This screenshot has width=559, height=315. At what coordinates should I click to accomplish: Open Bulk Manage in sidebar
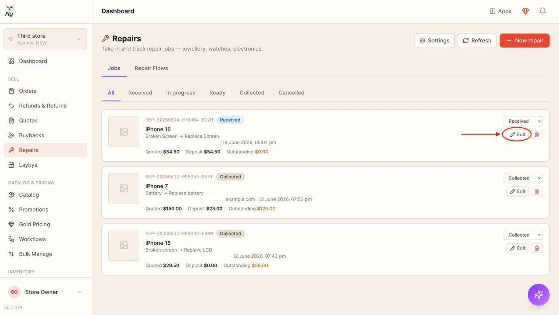pyautogui.click(x=45, y=254)
